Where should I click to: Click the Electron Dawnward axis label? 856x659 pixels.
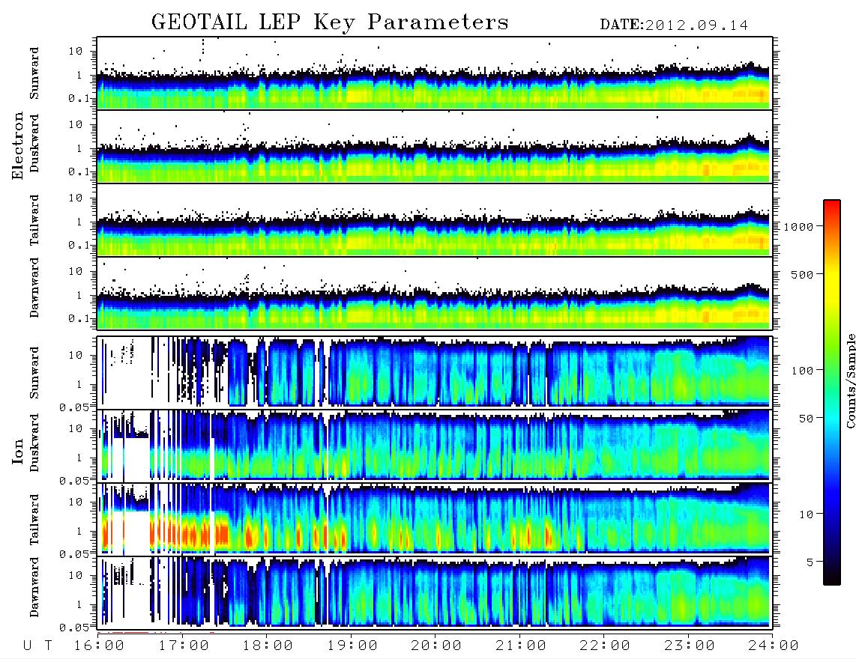(x=34, y=288)
